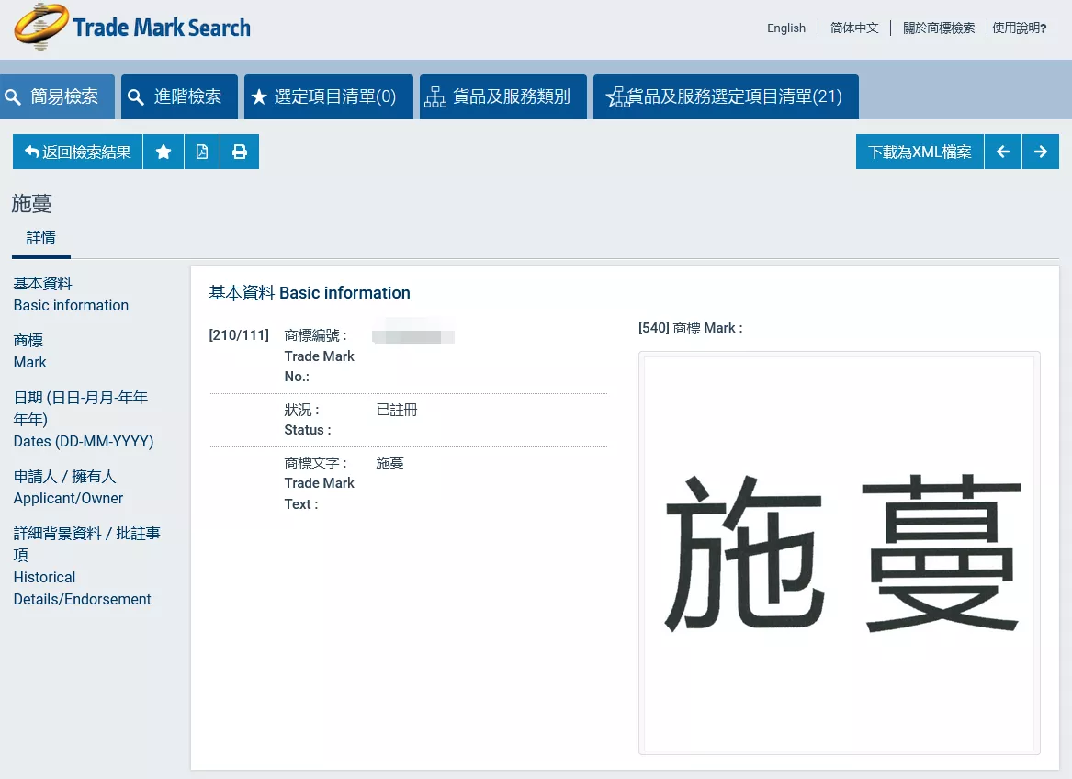
Task: Click the [210/111] field code
Action: tap(239, 335)
